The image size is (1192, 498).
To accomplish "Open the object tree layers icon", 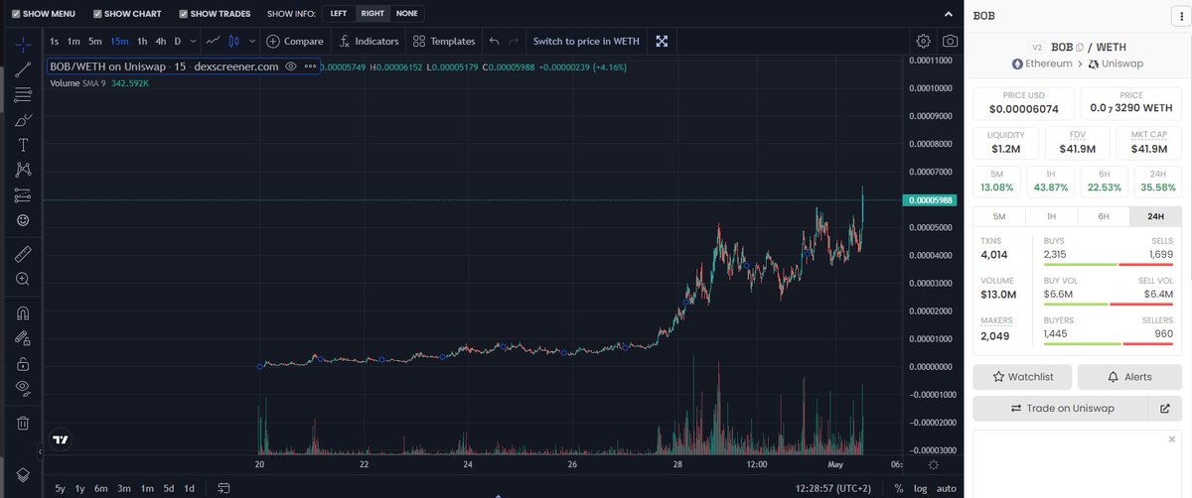I will click(x=23, y=474).
